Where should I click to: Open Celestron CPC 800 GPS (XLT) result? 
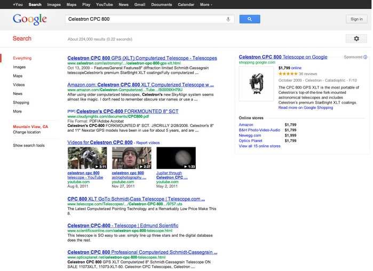tap(142, 58)
